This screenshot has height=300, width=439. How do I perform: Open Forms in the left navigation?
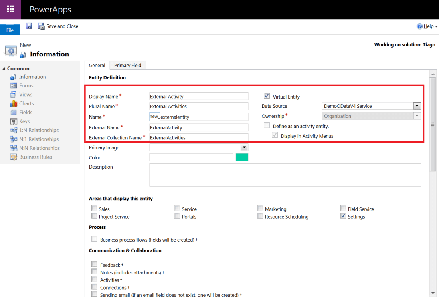coord(26,85)
